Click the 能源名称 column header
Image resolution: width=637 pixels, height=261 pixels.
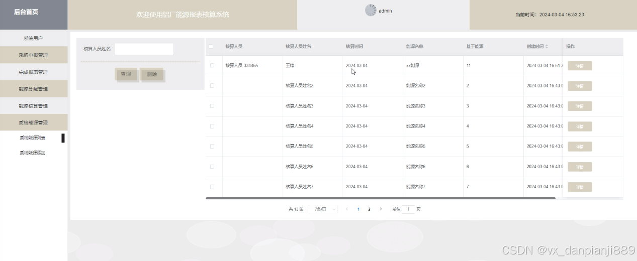414,47
